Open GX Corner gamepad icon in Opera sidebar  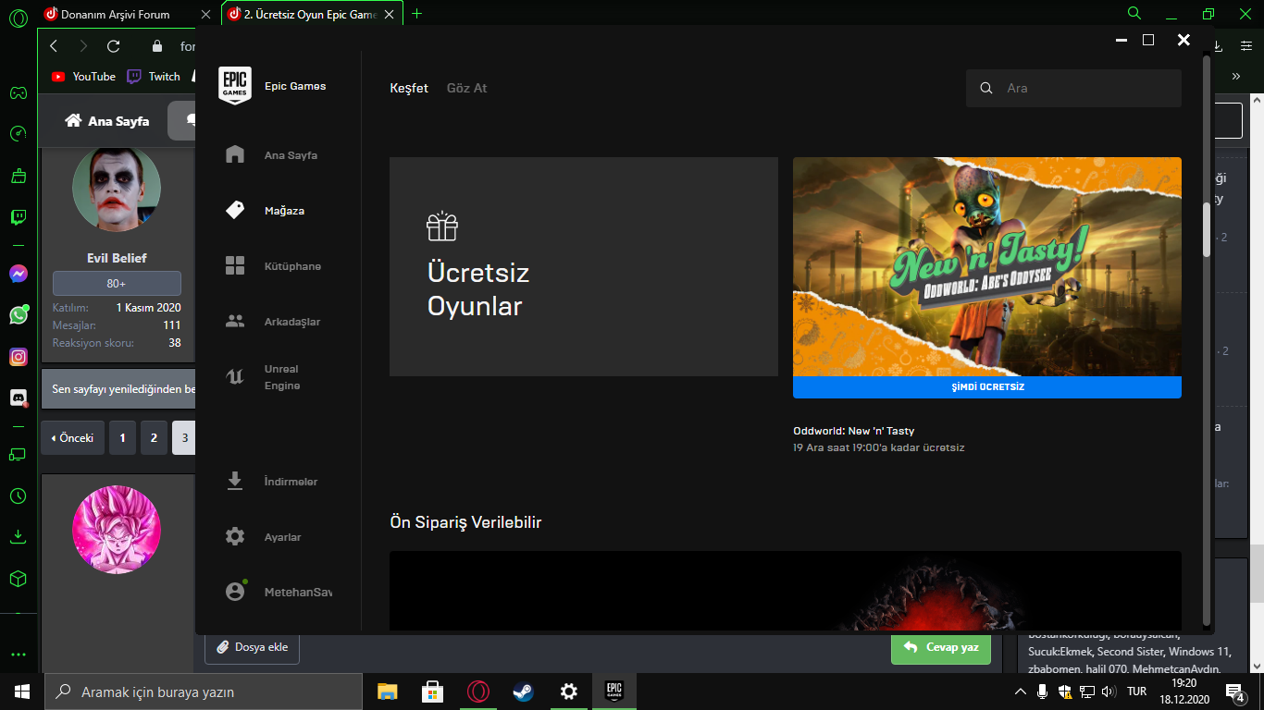click(x=19, y=92)
